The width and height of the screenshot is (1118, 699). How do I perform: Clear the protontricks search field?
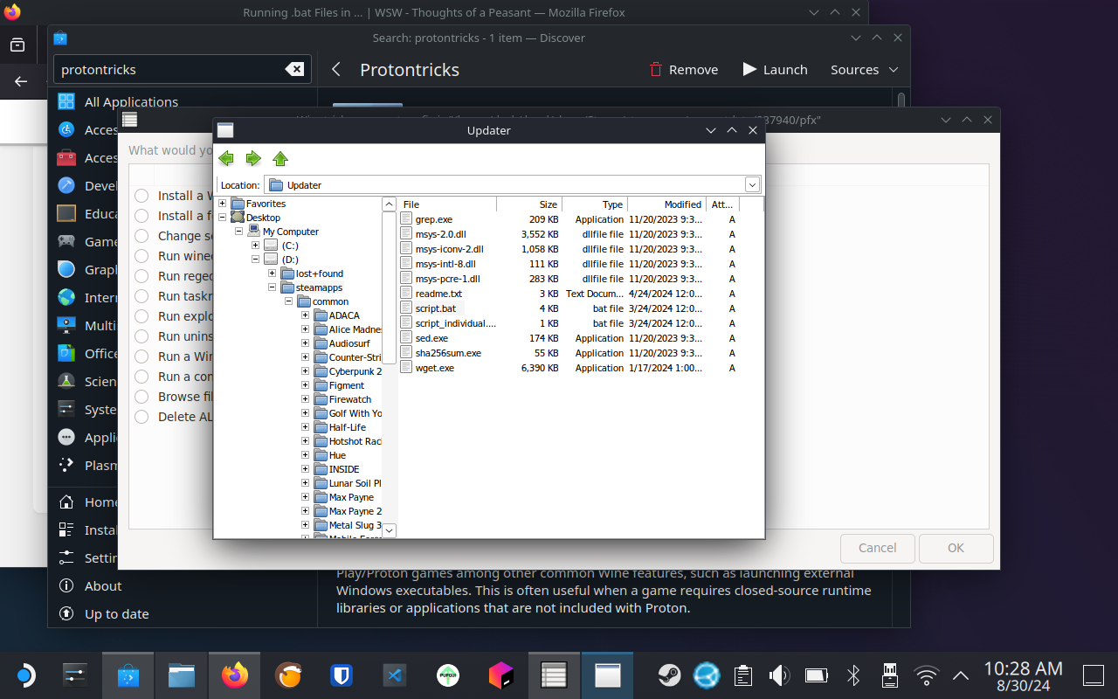point(294,70)
